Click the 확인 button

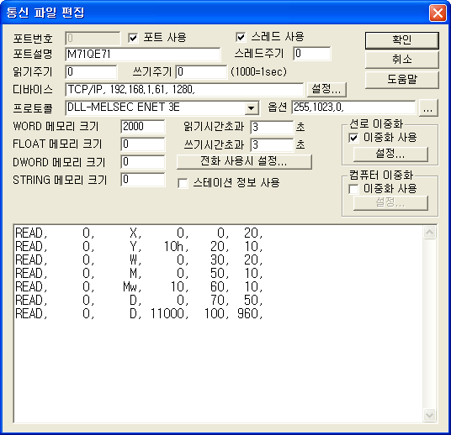[x=402, y=40]
